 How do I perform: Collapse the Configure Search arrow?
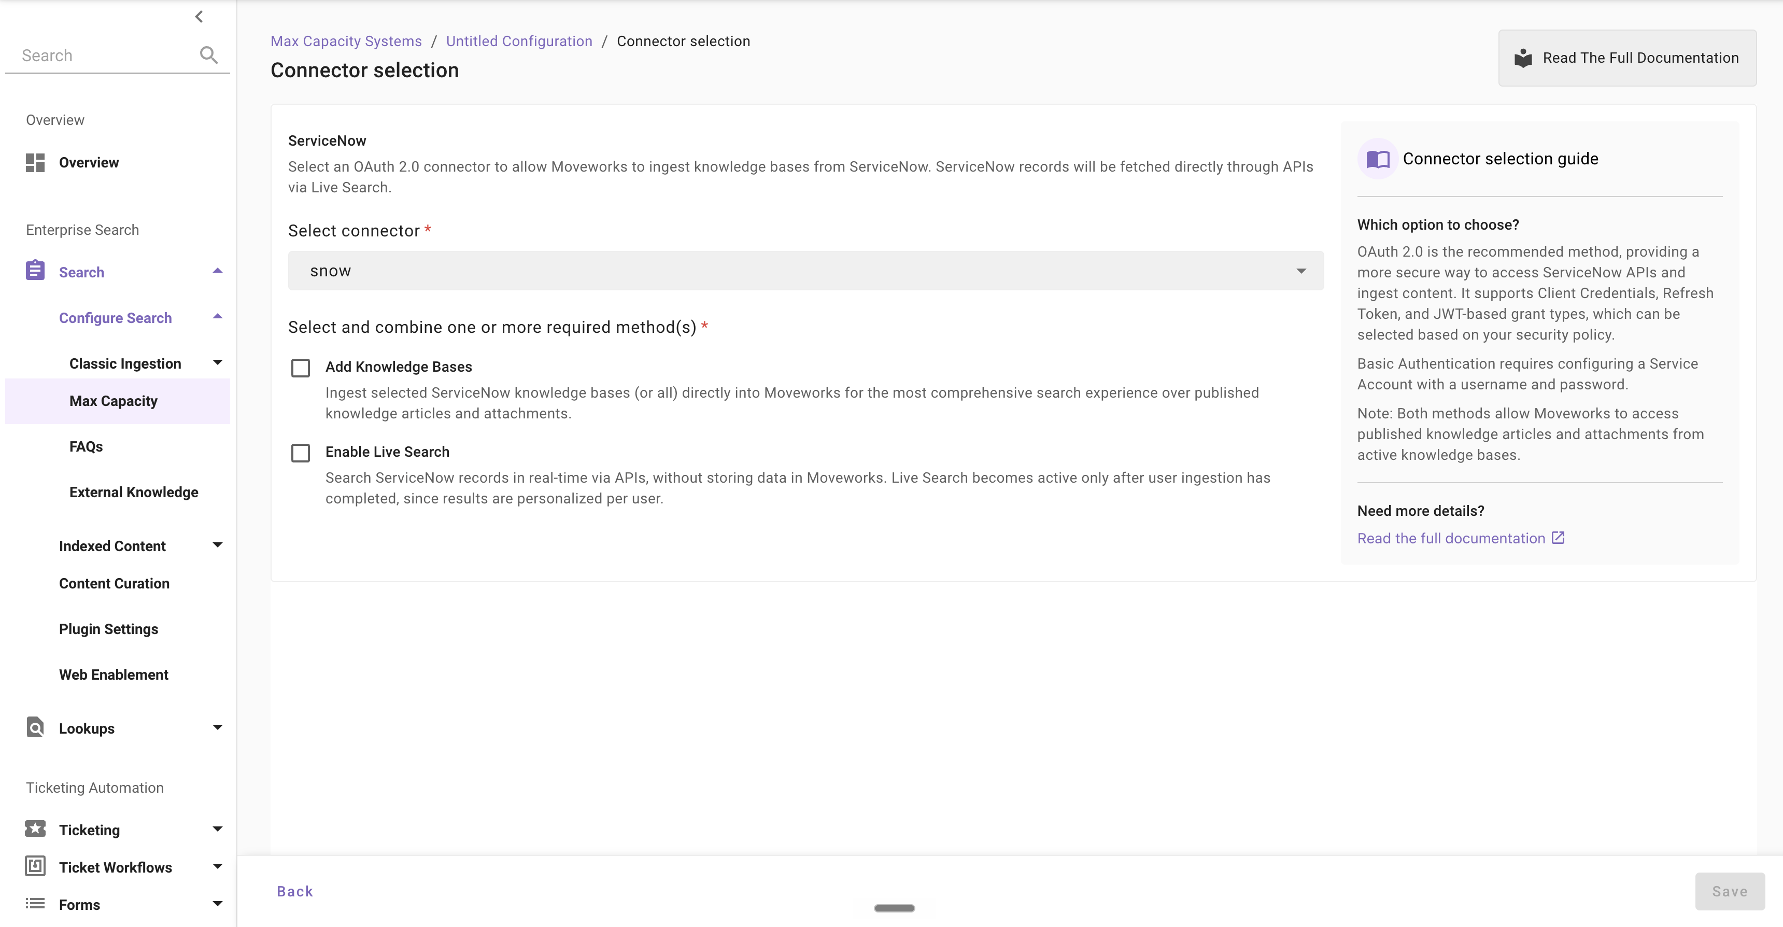(x=217, y=316)
